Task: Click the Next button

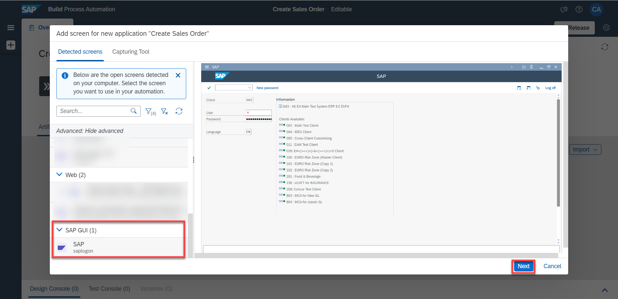Action: coord(523,266)
